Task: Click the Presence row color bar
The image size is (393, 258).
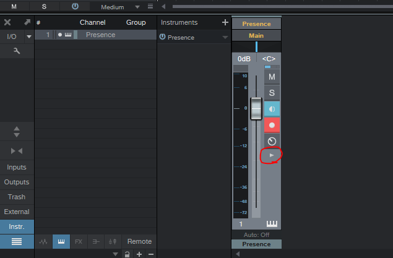Action: pos(76,35)
